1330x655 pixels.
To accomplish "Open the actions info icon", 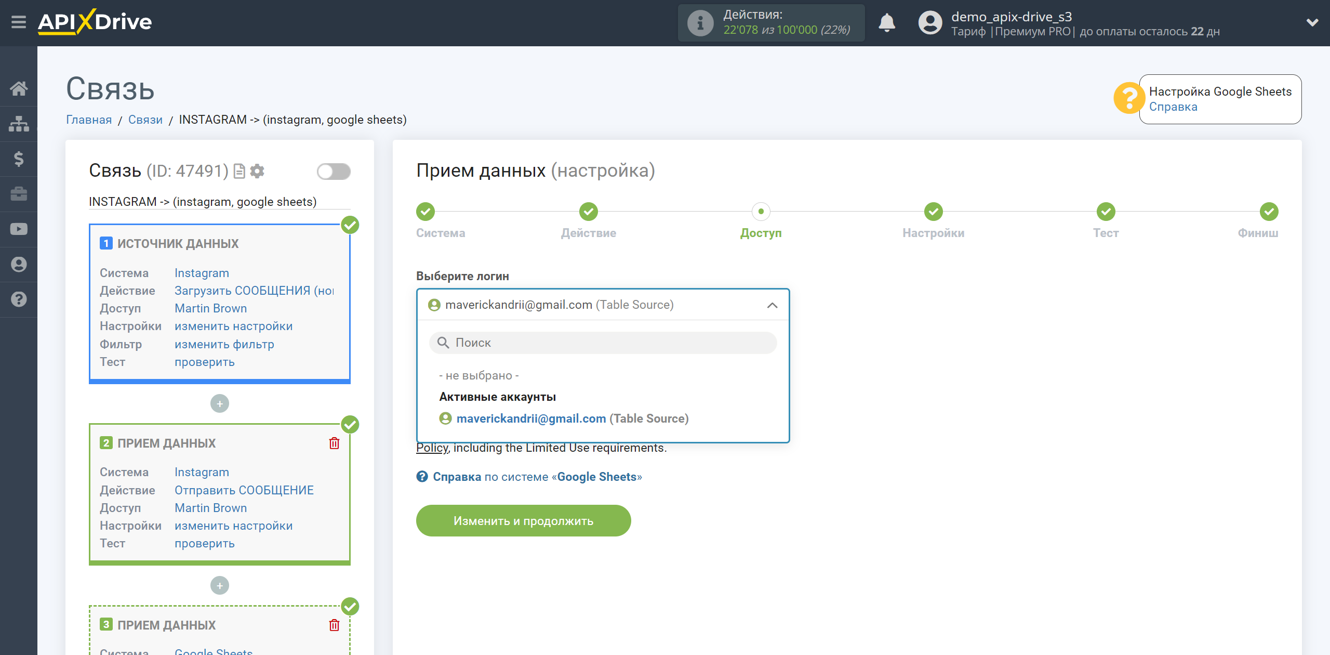I will click(x=700, y=23).
